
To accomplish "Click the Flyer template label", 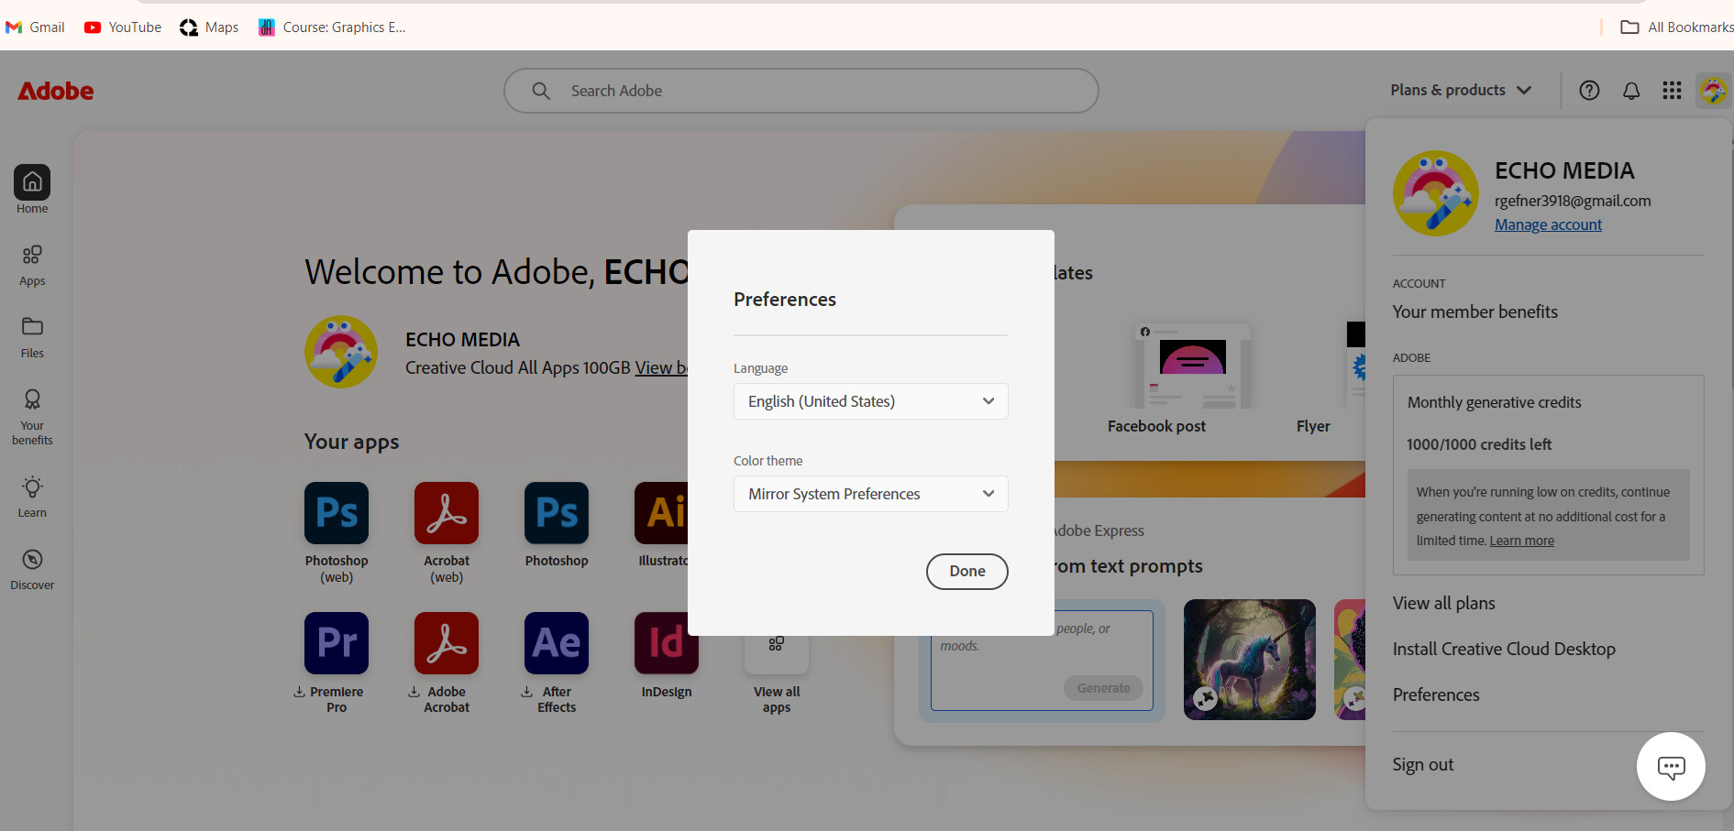I will click(1313, 426).
